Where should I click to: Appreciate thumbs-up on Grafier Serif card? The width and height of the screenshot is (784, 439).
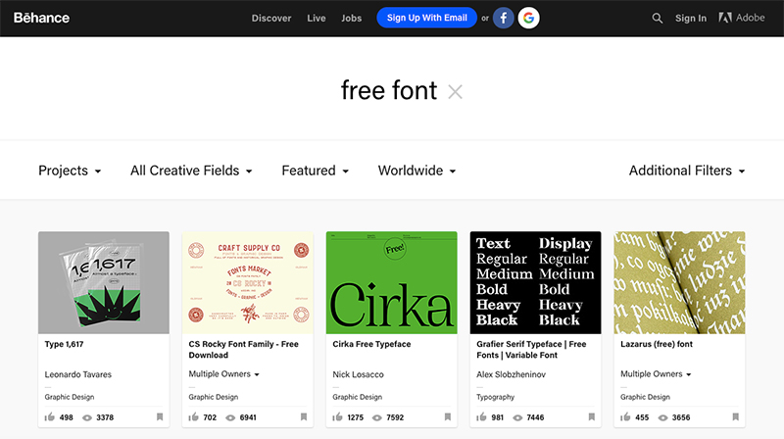(x=481, y=417)
